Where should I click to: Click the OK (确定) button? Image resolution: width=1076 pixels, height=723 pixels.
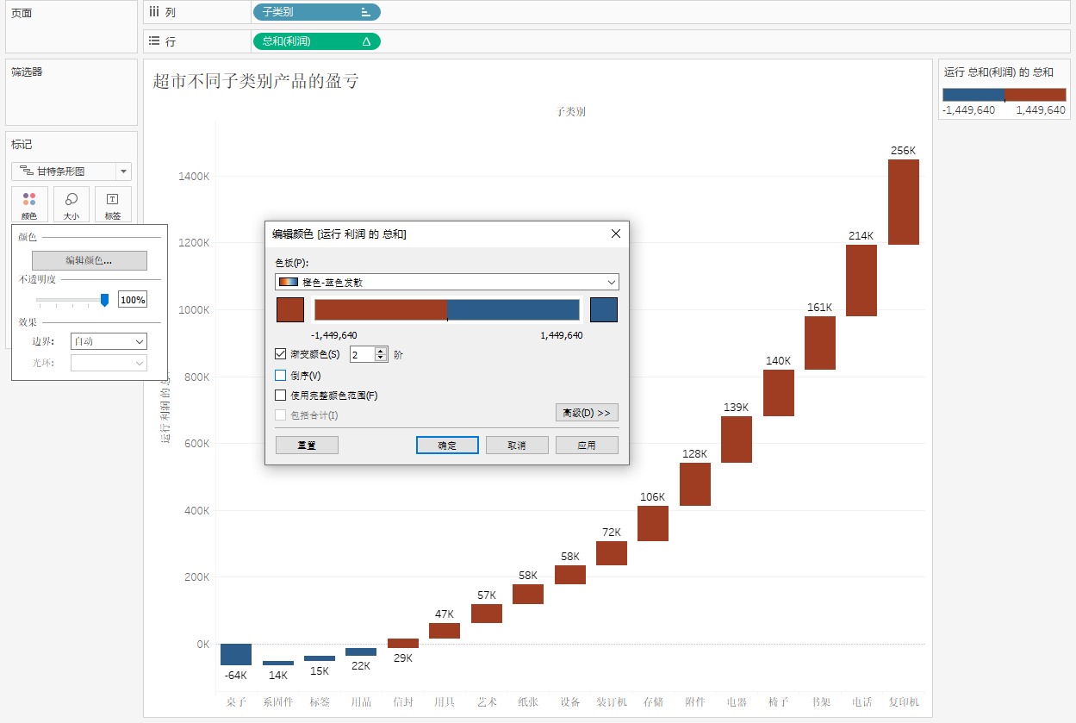coord(447,445)
